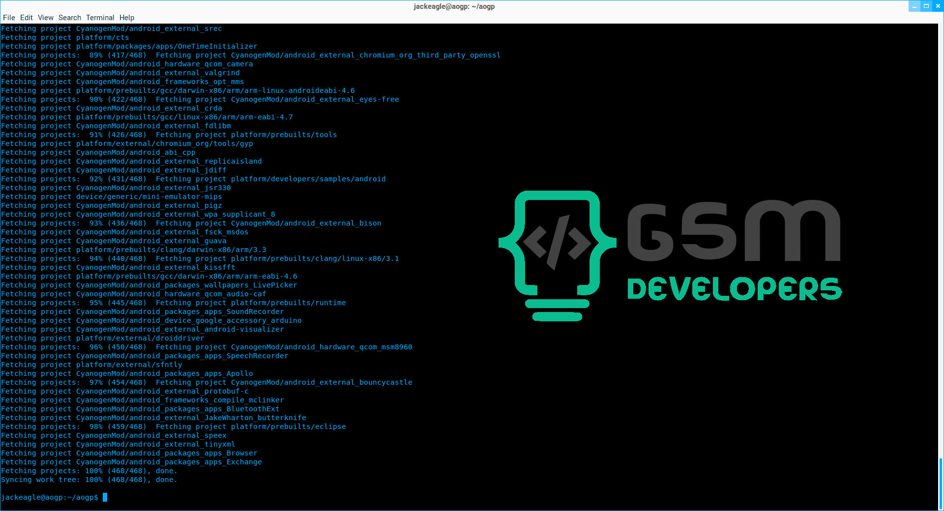Click the line ending android_packages_apps_Apollo
The image size is (944, 511).
pos(127,373)
